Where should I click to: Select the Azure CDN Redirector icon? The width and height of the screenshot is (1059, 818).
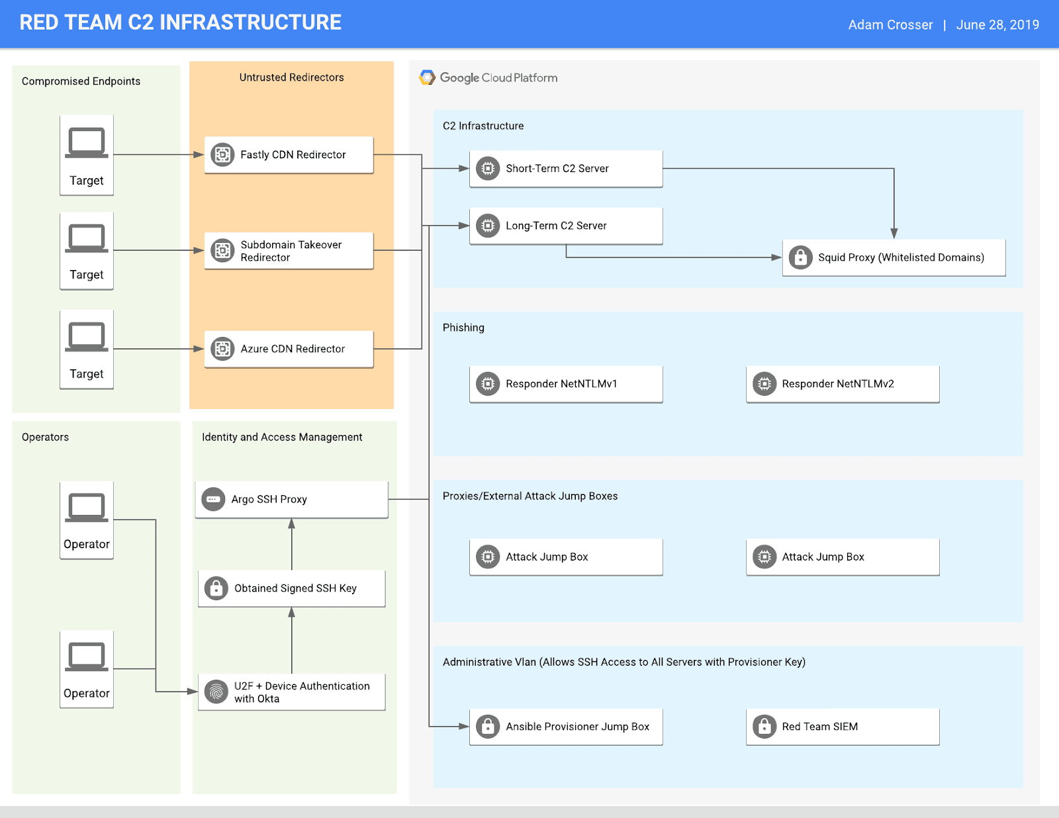[223, 349]
